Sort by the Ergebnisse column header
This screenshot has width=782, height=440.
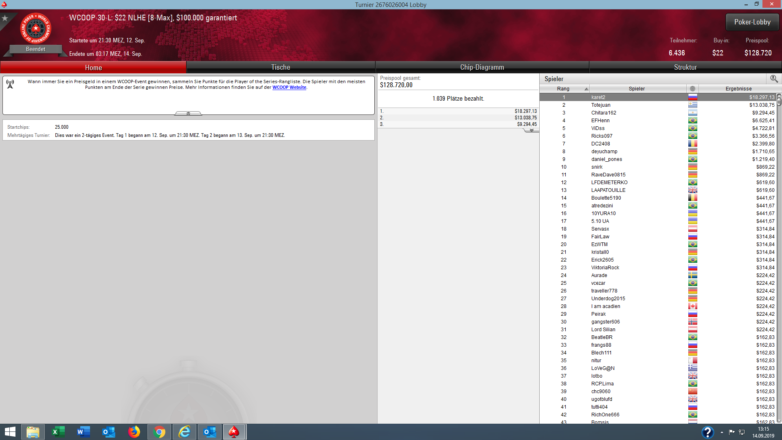pyautogui.click(x=738, y=89)
